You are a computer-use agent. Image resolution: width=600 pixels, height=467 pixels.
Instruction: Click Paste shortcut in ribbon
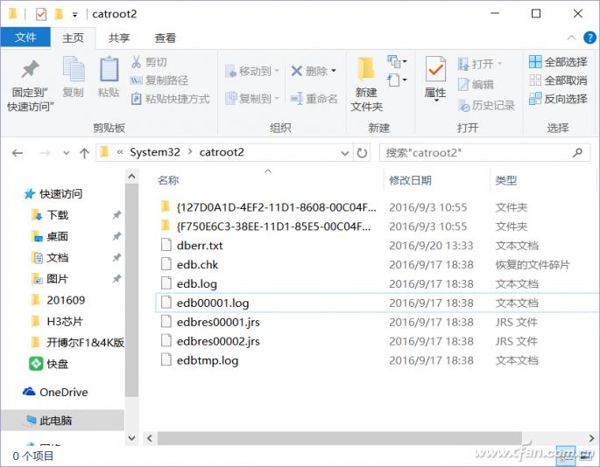pyautogui.click(x=170, y=99)
